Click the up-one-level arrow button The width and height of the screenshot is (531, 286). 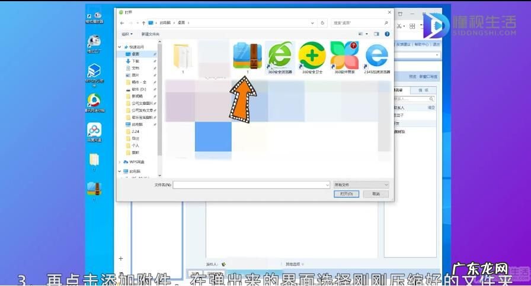click(143, 22)
